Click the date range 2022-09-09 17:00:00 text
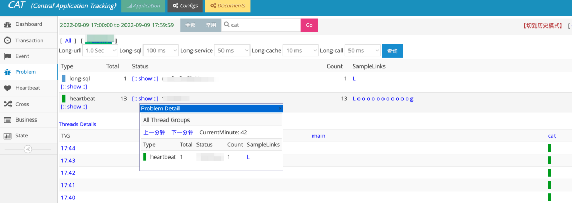 pyautogui.click(x=117, y=25)
